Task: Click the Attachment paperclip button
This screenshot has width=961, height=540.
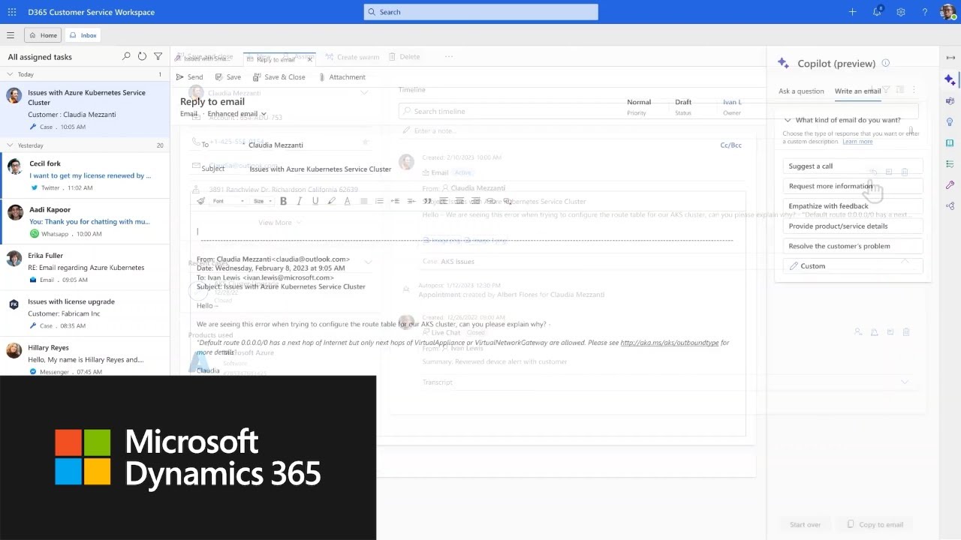Action: pyautogui.click(x=342, y=77)
